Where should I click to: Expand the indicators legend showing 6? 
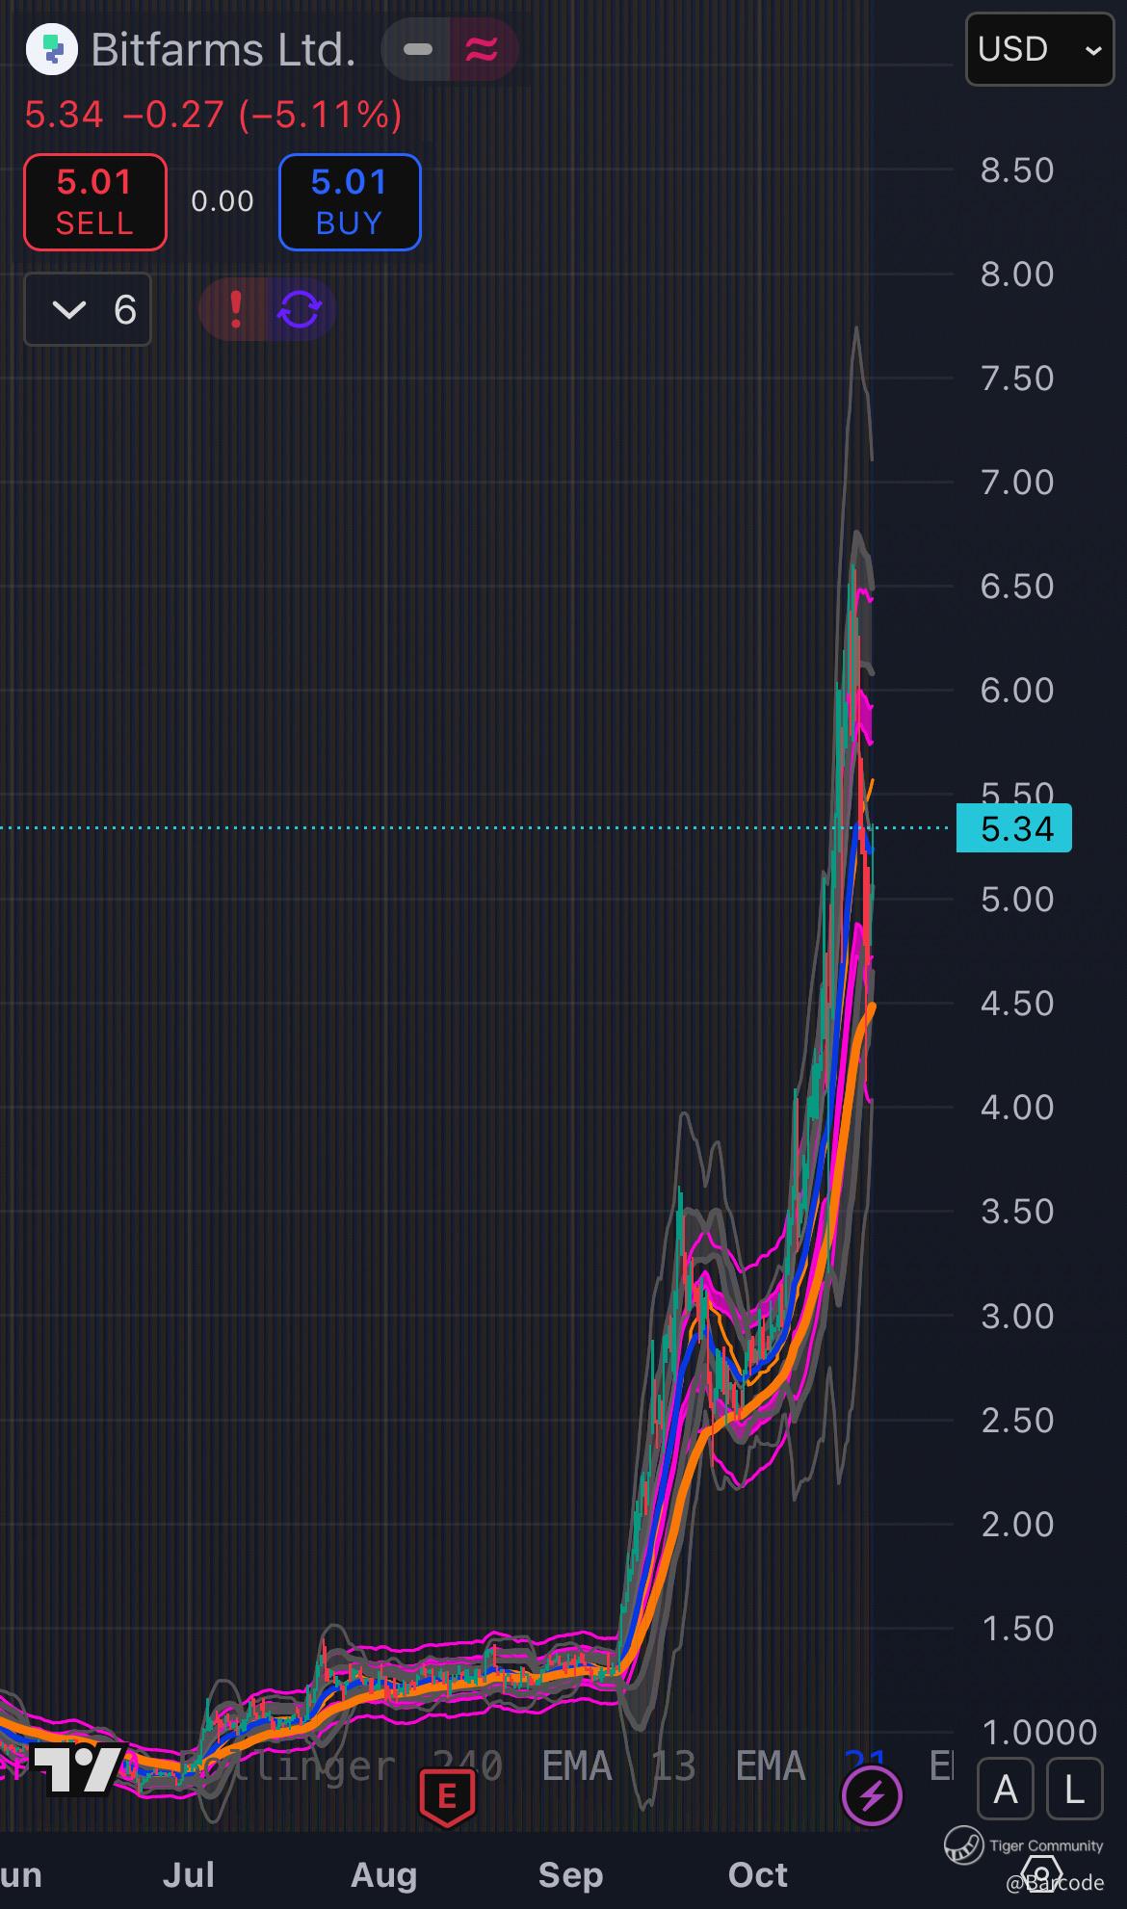pos(88,310)
